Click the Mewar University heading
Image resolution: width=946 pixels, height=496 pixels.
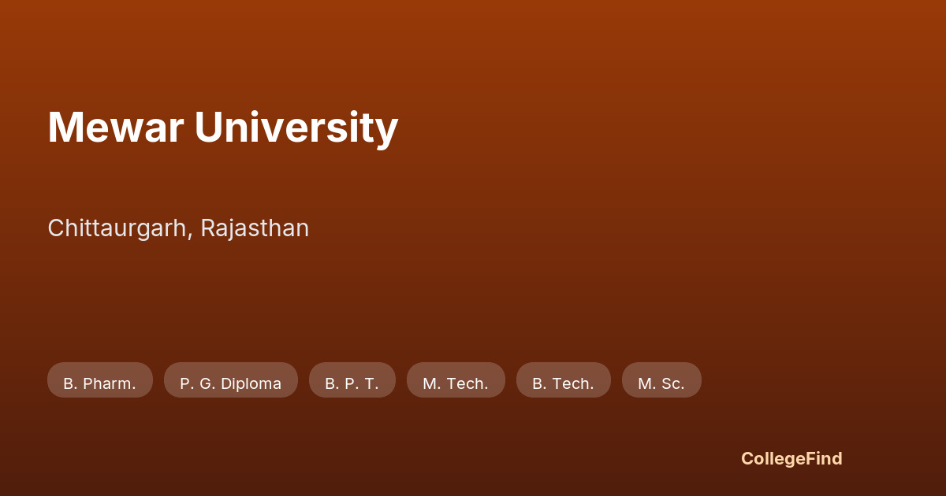(x=222, y=128)
